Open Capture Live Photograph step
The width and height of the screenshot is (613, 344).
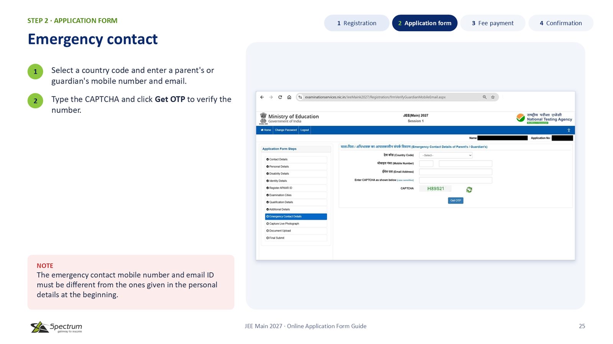click(296, 224)
